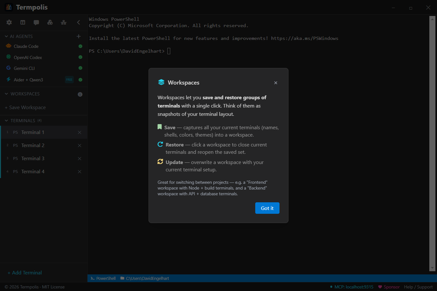Click the PowerShell icon in the status bar
This screenshot has width=437, height=291.
92,278
